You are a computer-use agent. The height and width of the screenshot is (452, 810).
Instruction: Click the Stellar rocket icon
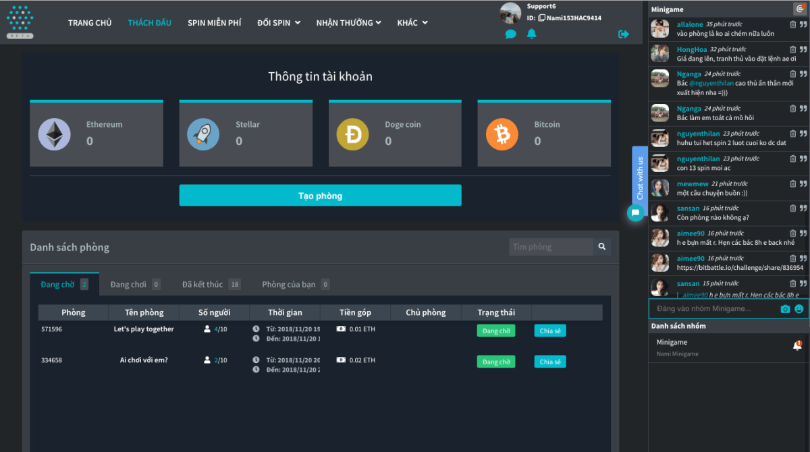203,134
